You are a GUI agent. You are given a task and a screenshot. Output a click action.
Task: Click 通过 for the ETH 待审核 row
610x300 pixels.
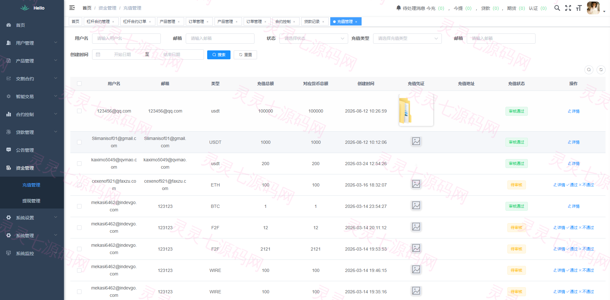(x=572, y=185)
